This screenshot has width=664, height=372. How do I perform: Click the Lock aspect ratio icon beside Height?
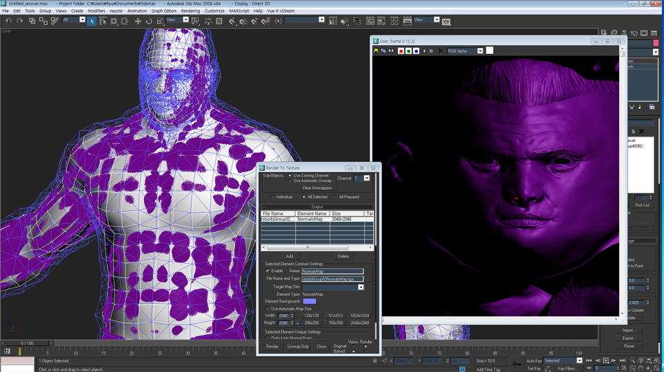click(298, 323)
